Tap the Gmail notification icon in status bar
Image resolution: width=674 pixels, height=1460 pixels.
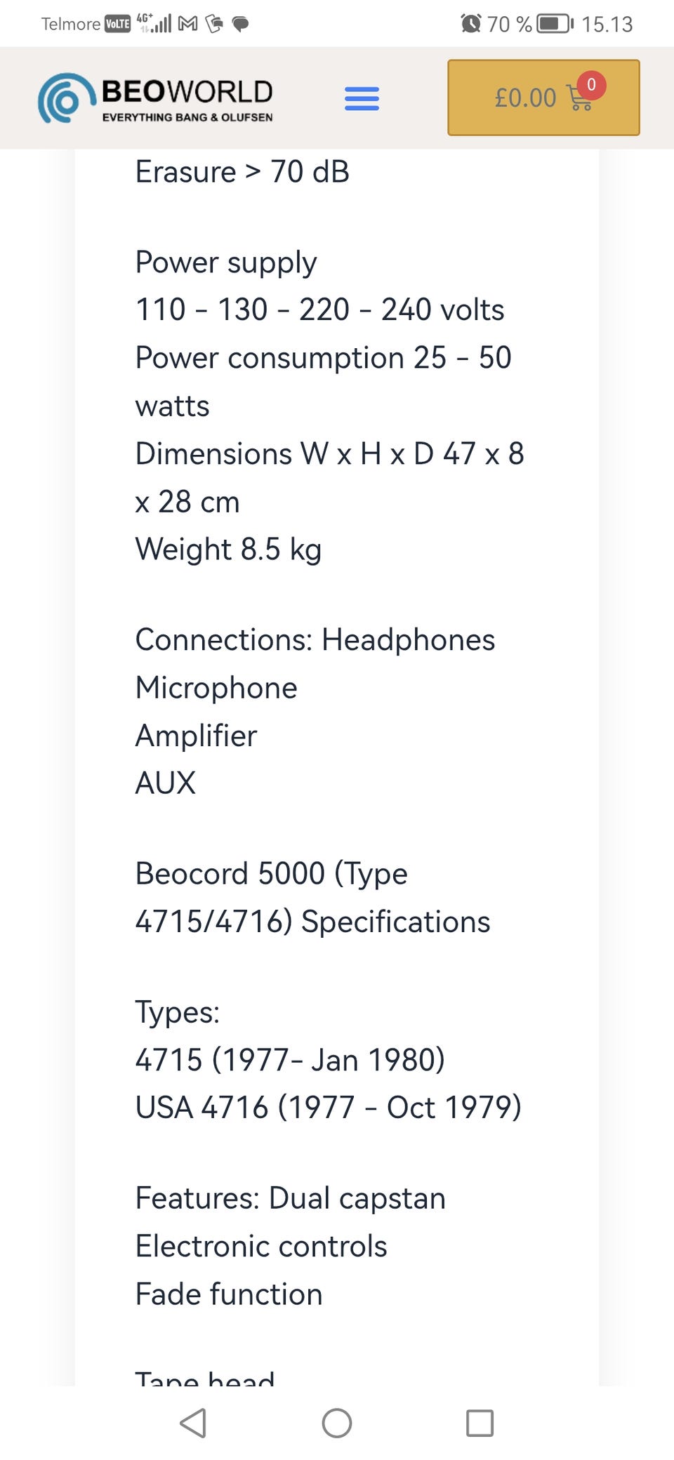[x=187, y=24]
